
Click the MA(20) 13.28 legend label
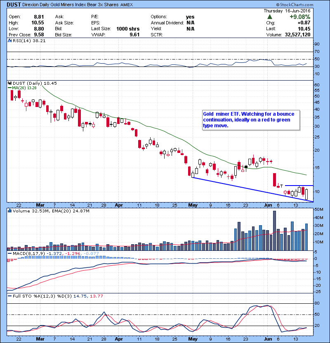(x=24, y=88)
